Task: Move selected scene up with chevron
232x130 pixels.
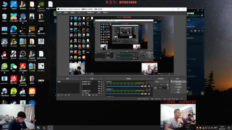Action: (x=66, y=95)
